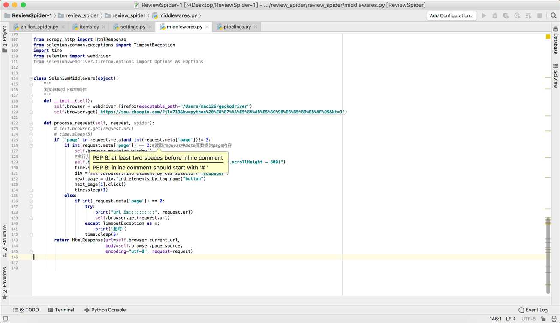The width and height of the screenshot is (560, 323).
Task: Open the Python Console tool window
Action: (x=105, y=310)
